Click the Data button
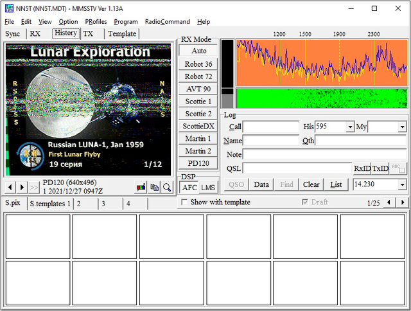 tap(261, 184)
